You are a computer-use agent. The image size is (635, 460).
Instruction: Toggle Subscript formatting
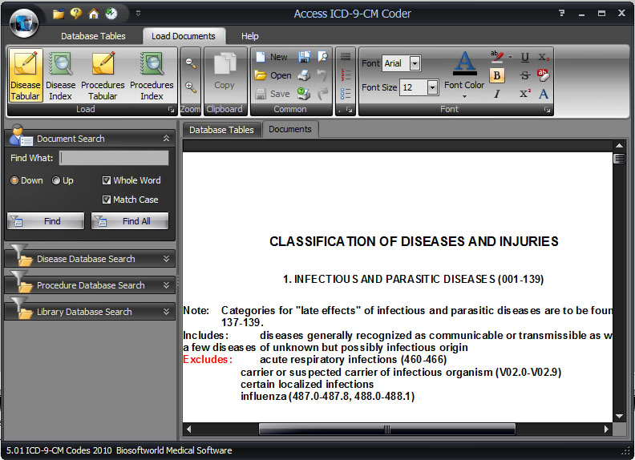[544, 57]
